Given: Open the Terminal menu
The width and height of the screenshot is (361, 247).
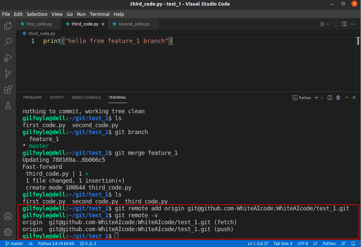Looking at the screenshot, I should click(100, 14).
